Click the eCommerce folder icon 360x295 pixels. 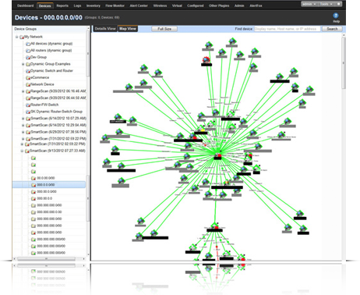(28, 77)
